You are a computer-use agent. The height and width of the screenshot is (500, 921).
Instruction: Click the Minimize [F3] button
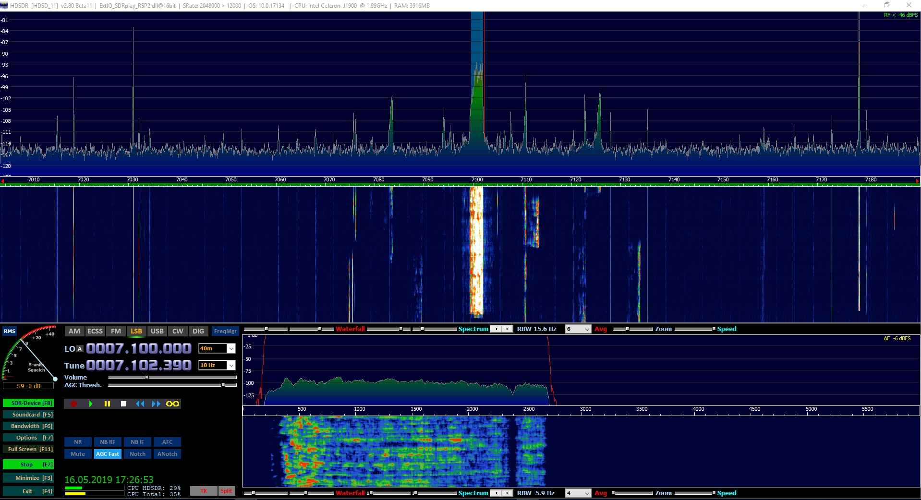click(x=28, y=478)
